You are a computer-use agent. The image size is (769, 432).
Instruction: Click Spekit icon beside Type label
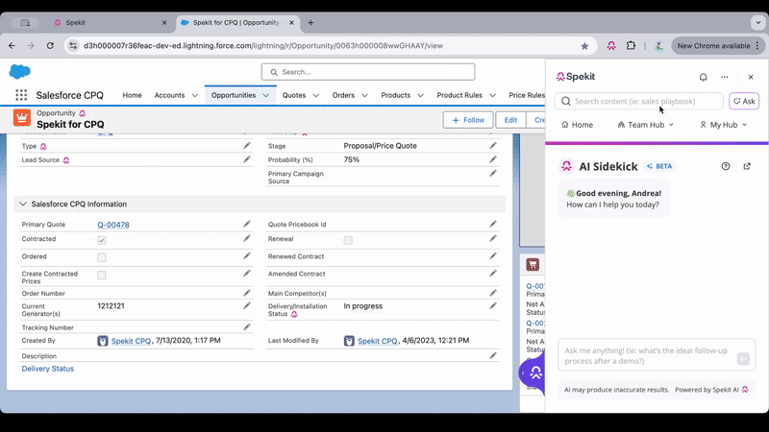coord(43,147)
